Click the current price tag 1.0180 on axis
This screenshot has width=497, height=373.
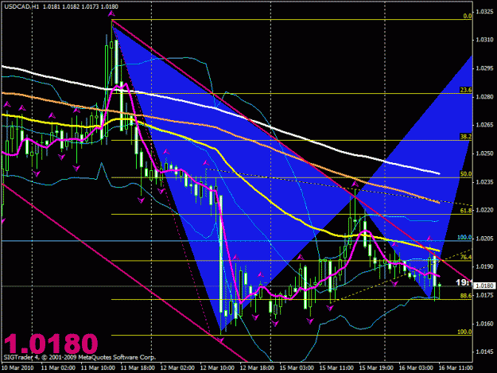[x=484, y=286]
